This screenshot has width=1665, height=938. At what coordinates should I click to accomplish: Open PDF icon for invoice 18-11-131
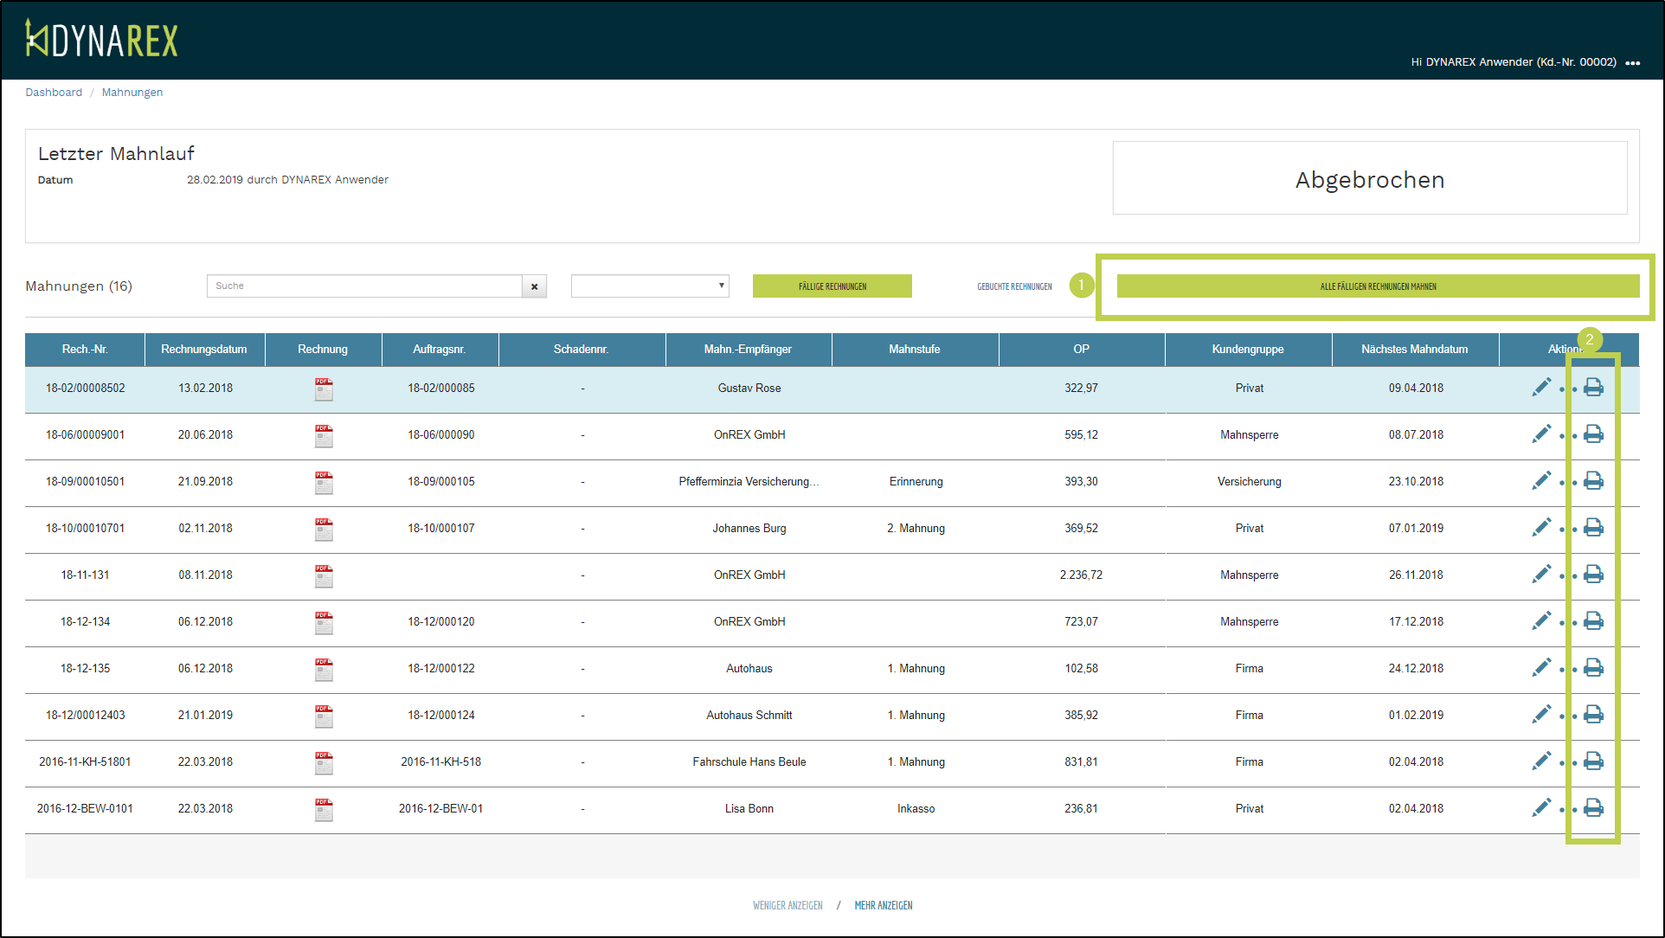(324, 576)
